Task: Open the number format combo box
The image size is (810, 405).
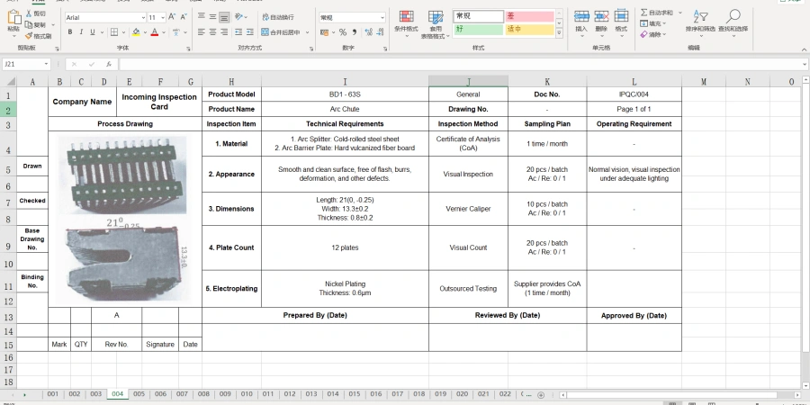Action: pos(352,18)
